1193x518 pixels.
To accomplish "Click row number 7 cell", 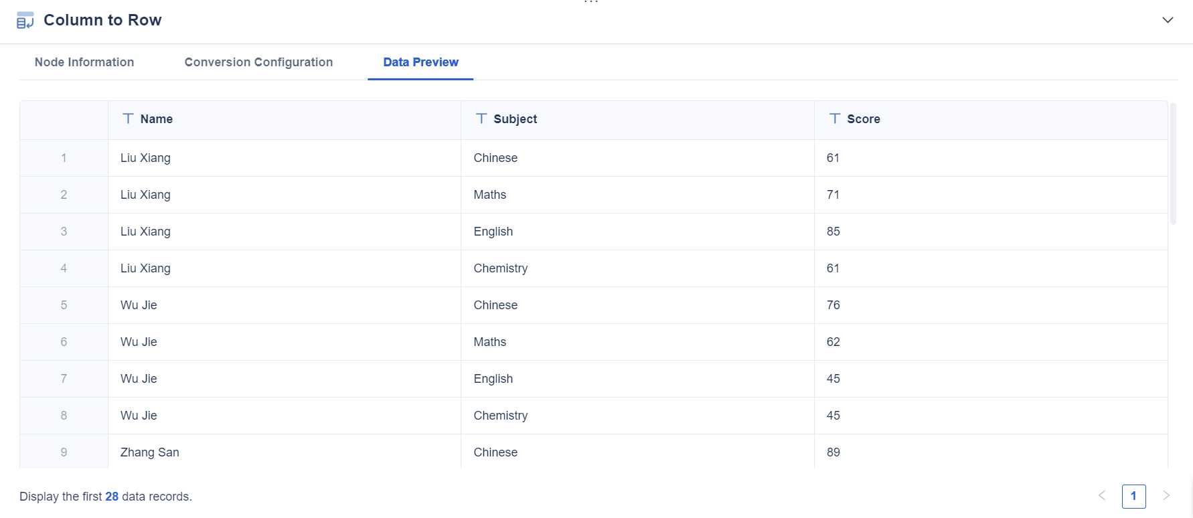I will click(64, 379).
